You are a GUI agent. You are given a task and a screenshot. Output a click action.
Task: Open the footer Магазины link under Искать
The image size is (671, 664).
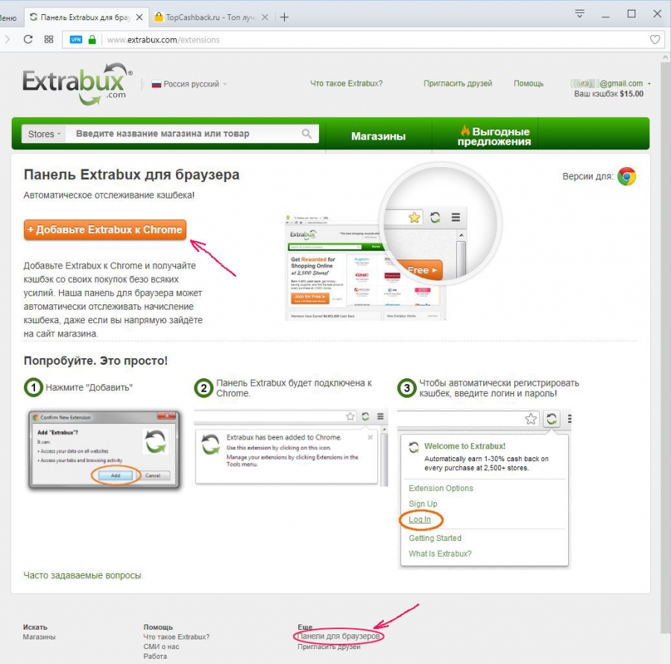39,637
